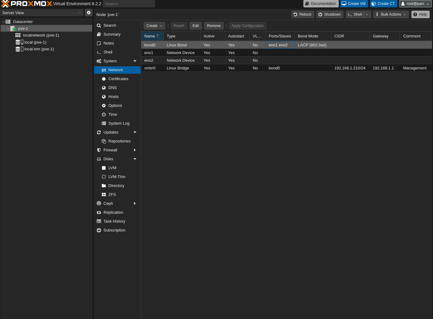The image size is (433, 319).
Task: Click the Remove button in toolbar
Action: (x=213, y=26)
